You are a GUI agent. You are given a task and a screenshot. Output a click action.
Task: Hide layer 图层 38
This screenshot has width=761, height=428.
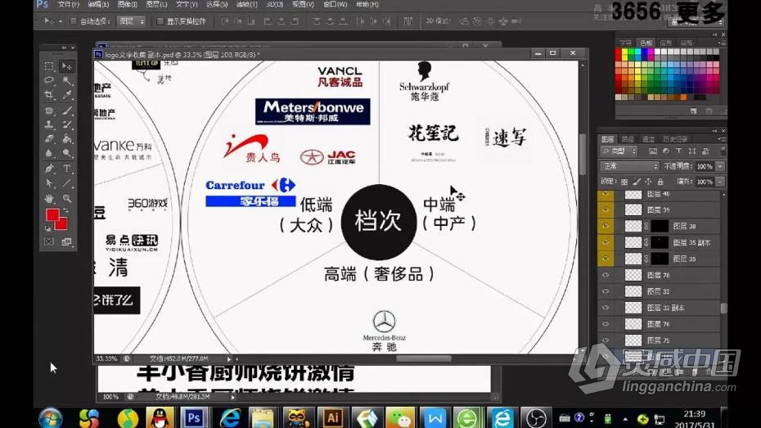[606, 226]
